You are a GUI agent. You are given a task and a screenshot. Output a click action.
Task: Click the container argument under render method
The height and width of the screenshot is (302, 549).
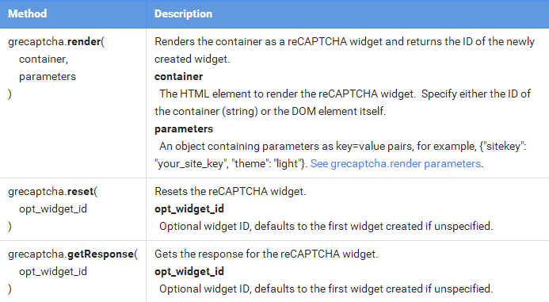point(44,59)
